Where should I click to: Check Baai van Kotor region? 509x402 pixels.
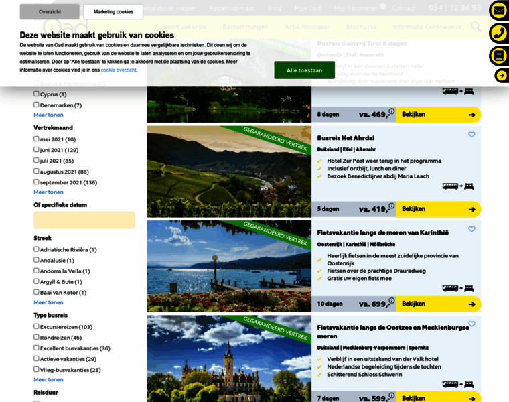[x=36, y=292]
